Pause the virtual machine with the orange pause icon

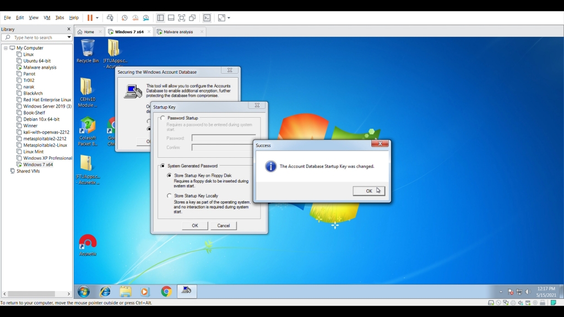pyautogui.click(x=90, y=18)
